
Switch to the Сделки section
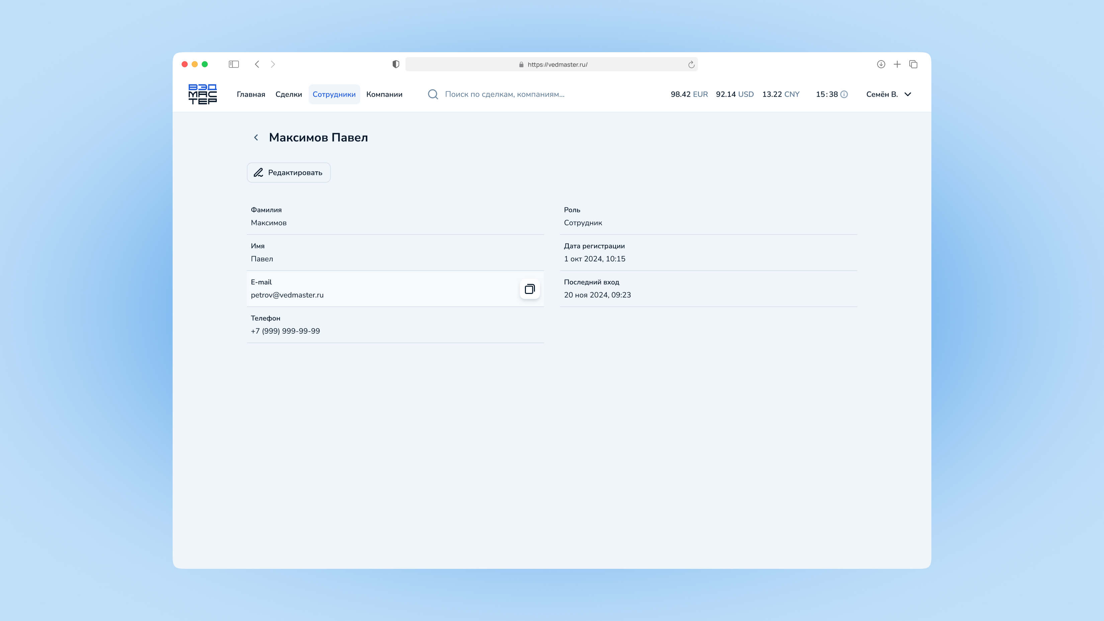[x=288, y=94]
